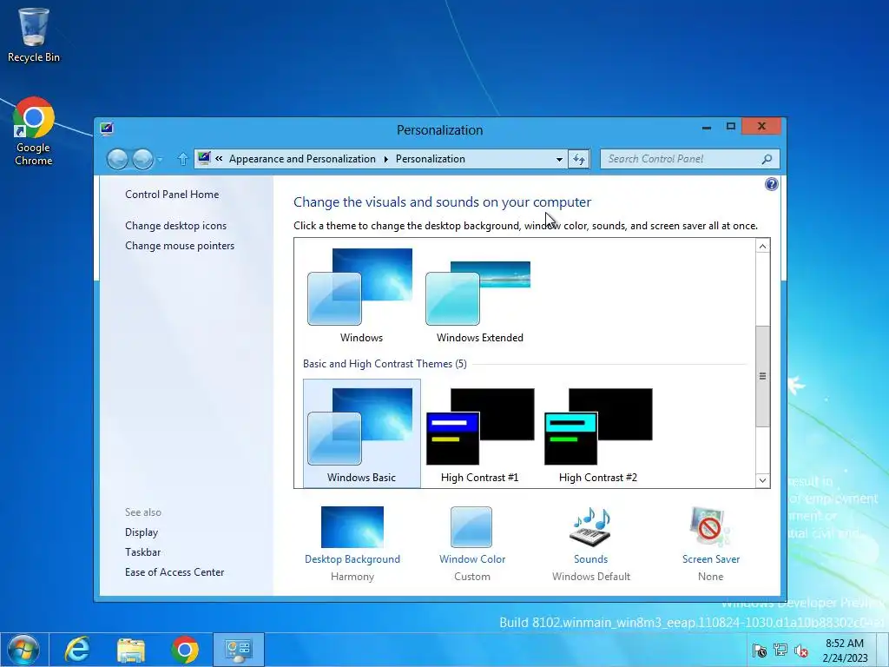
Task: Click the search magnifier icon
Action: pyautogui.click(x=767, y=160)
